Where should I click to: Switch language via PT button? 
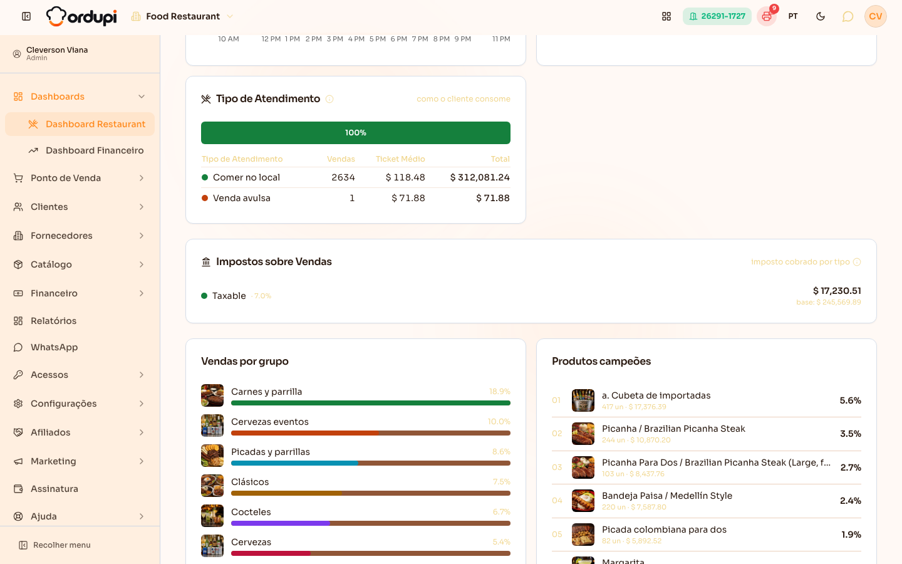tap(793, 16)
